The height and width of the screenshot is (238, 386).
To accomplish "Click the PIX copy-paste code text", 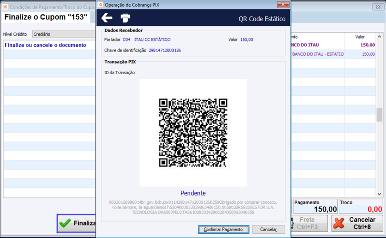I will tap(193, 207).
